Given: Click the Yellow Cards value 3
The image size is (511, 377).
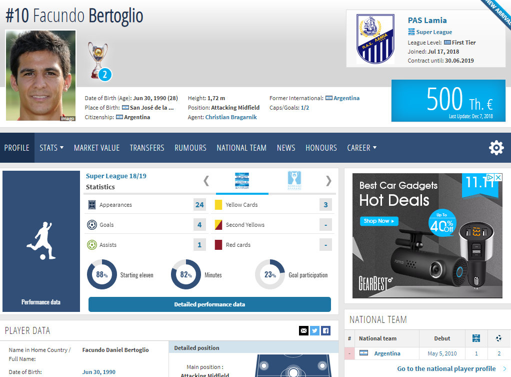Looking at the screenshot, I should pos(325,205).
